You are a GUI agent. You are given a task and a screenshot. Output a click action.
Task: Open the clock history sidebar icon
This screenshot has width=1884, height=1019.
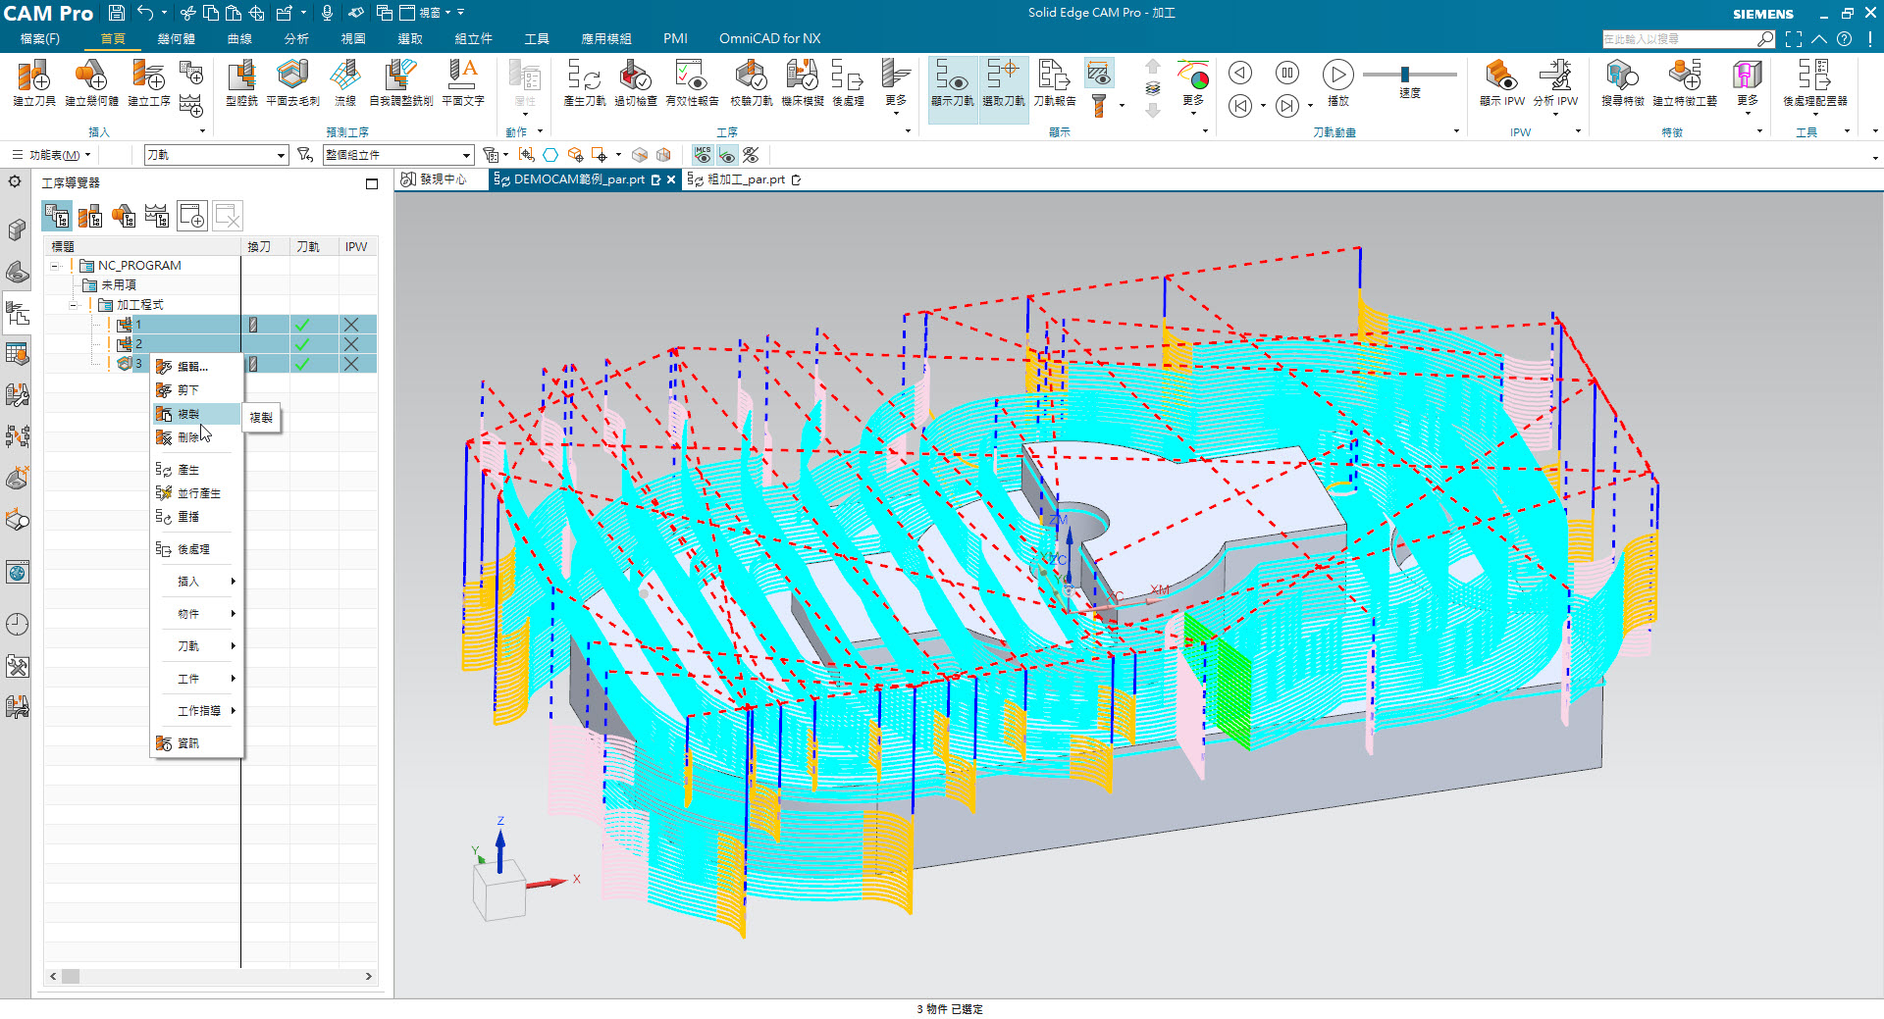click(17, 624)
